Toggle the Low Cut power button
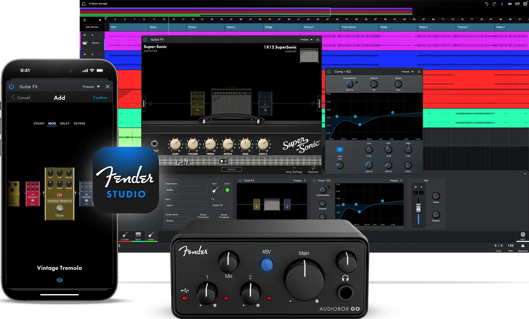The width and height of the screenshot is (529, 319). (340, 150)
